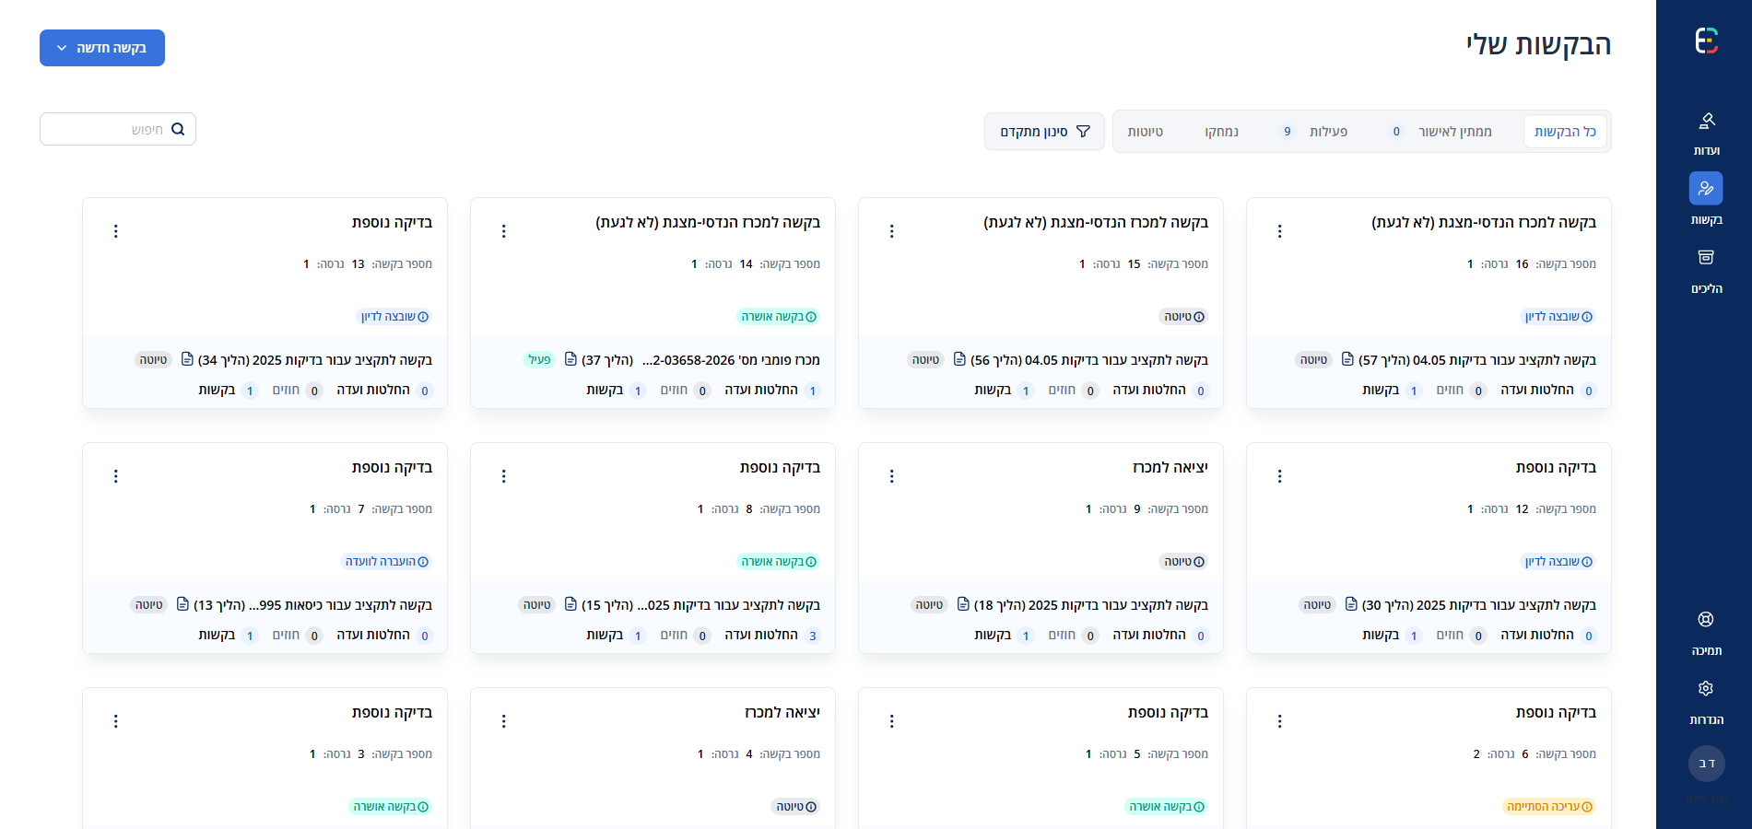Screen dimensions: 1752x829
Task: Open the הליכים sidebar icon
Action: pyautogui.click(x=1706, y=258)
